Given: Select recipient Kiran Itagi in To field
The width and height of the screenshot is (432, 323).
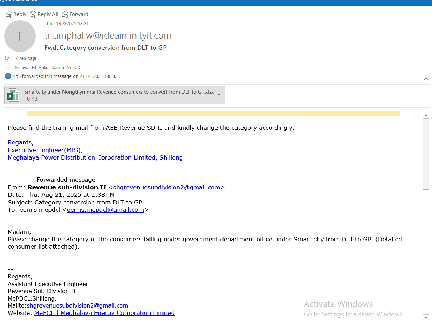Looking at the screenshot, I should click(26, 58).
